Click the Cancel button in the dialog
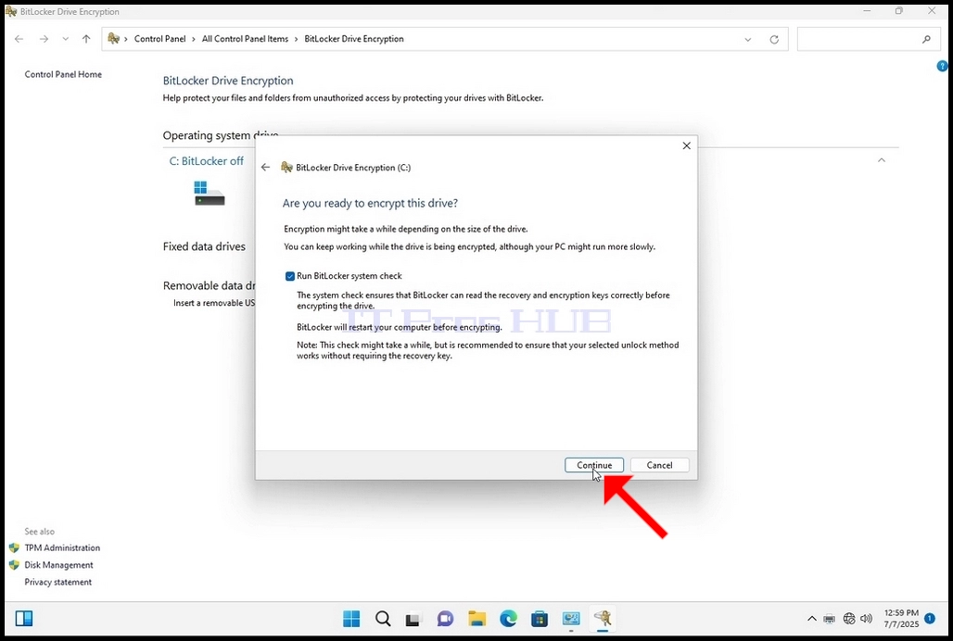This screenshot has height=641, width=953. [659, 465]
